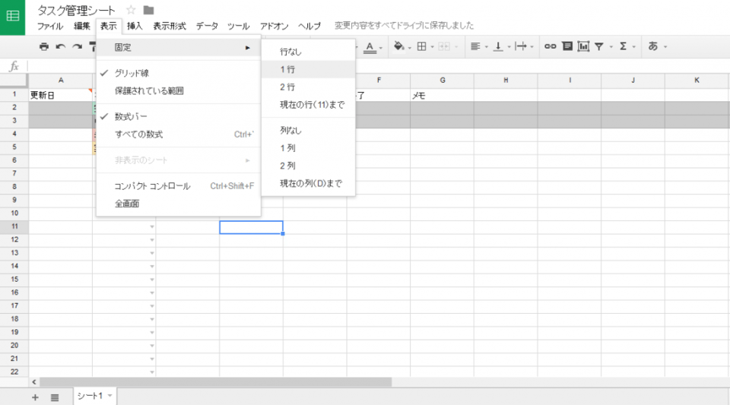This screenshot has height=405, width=730.
Task: Click the insert link icon
Action: pyautogui.click(x=550, y=47)
